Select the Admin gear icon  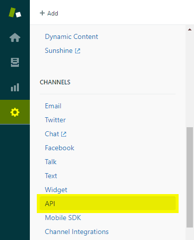(15, 112)
